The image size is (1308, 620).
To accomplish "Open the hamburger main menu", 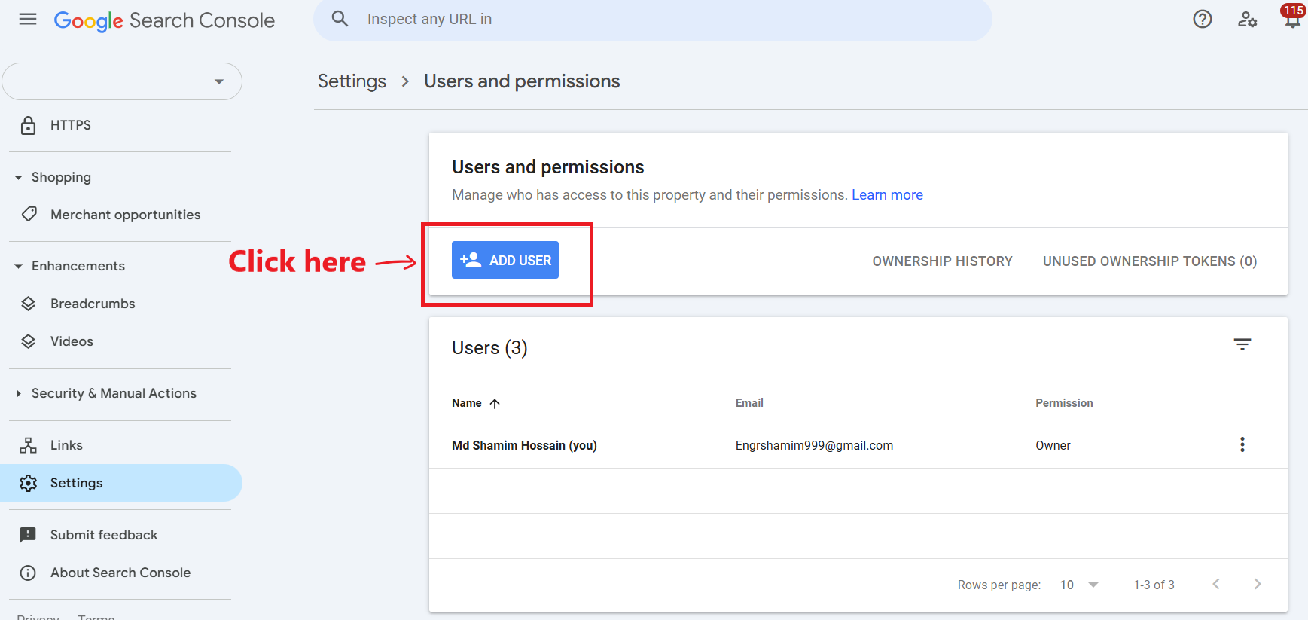I will pos(28,20).
